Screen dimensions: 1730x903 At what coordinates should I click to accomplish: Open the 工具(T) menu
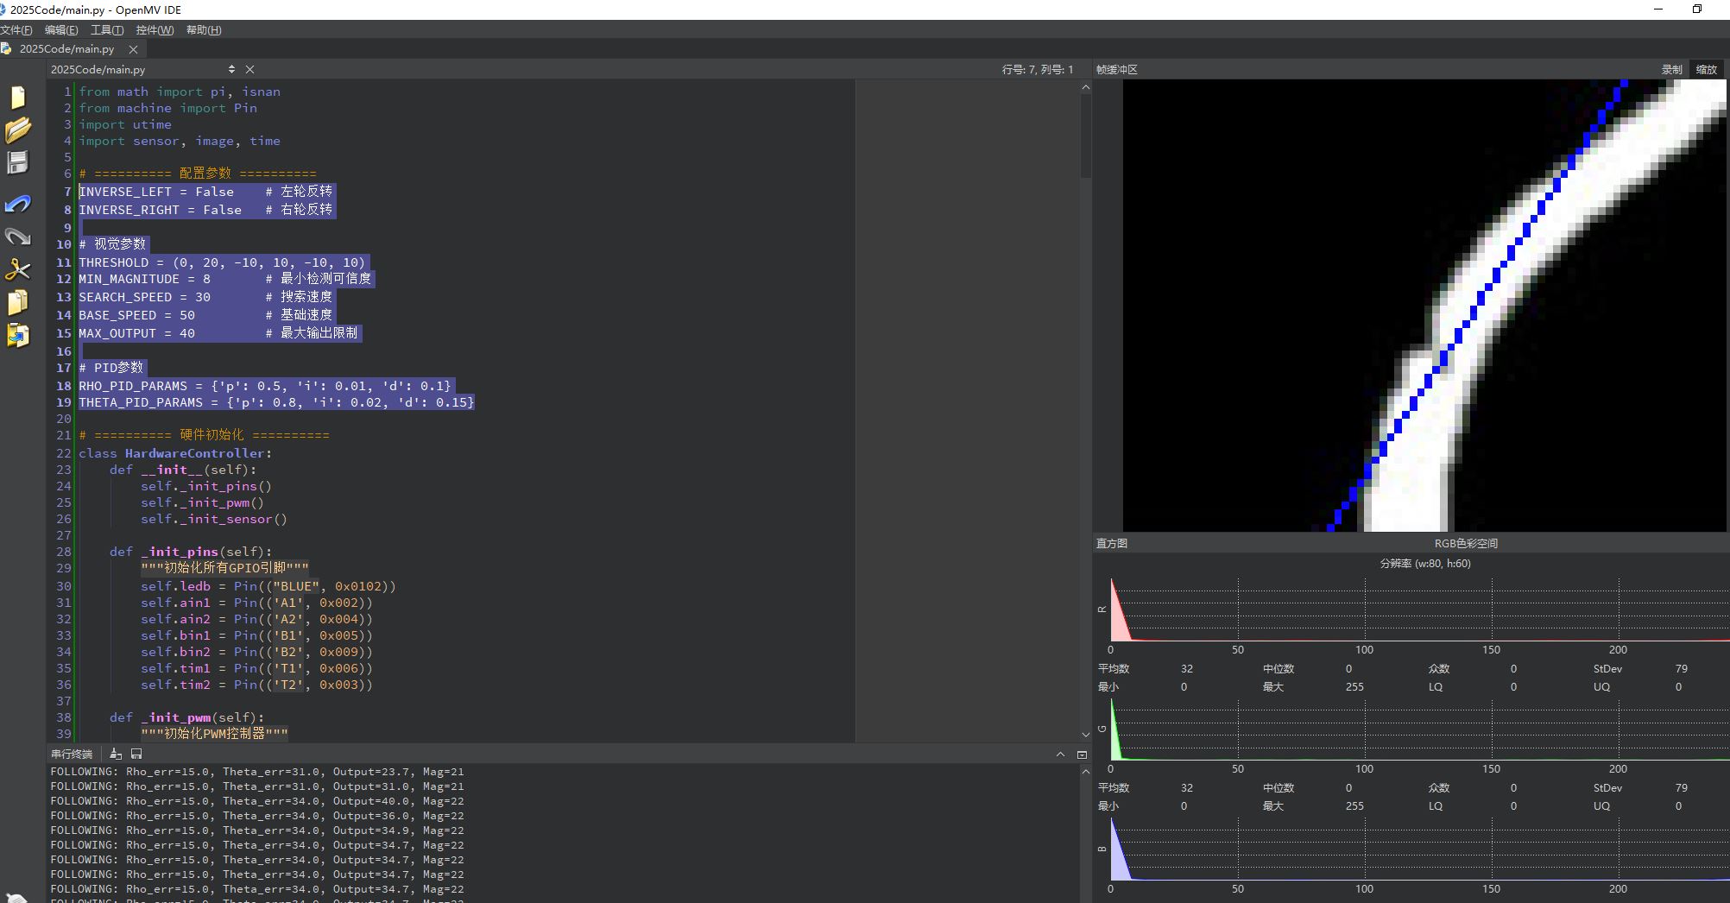107,29
